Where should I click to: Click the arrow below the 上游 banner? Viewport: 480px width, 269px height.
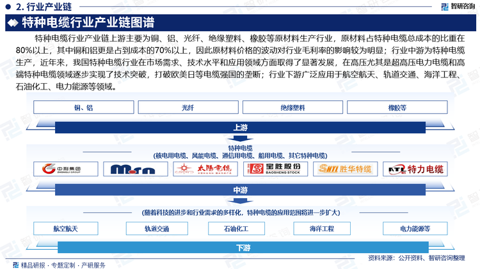[x=240, y=139]
